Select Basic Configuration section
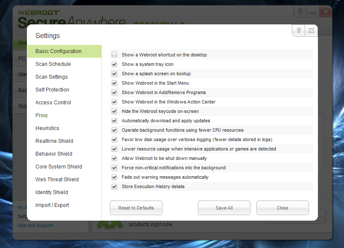This screenshot has height=248, width=344. click(x=64, y=51)
